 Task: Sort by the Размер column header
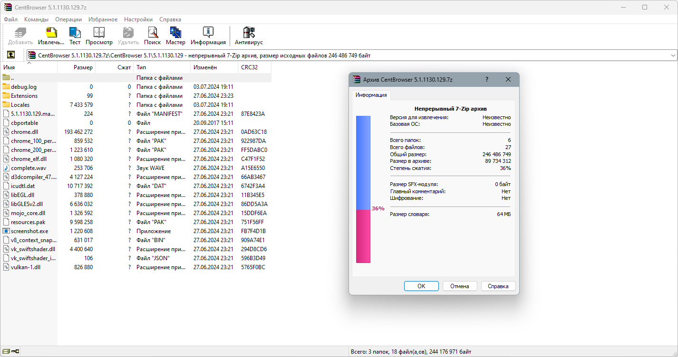(x=76, y=67)
